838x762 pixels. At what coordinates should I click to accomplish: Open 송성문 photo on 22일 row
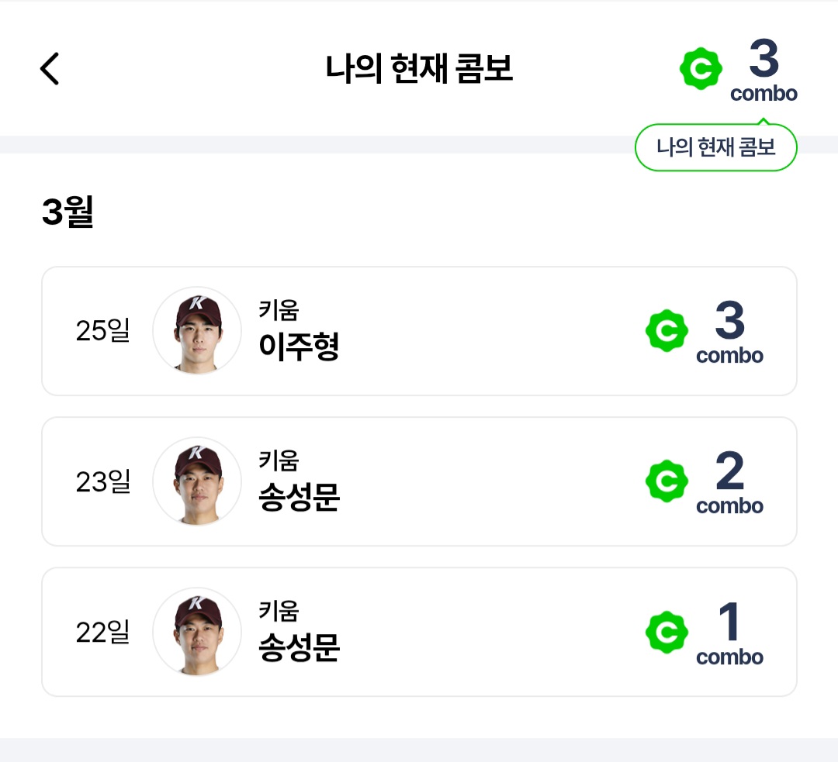[x=197, y=633]
